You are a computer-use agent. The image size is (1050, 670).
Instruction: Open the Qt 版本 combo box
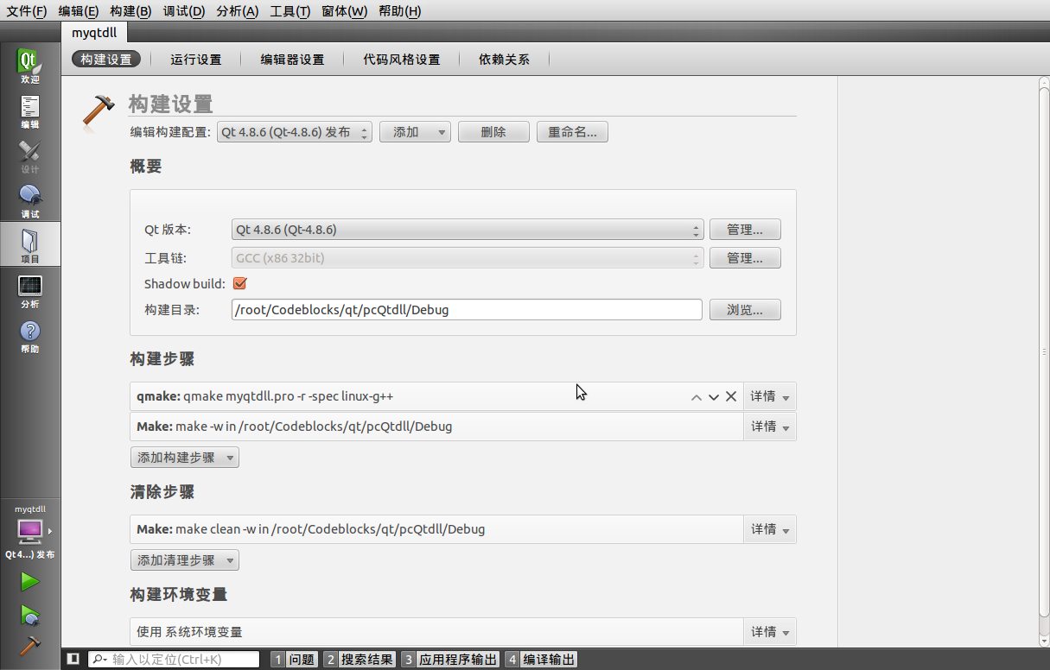coord(468,230)
